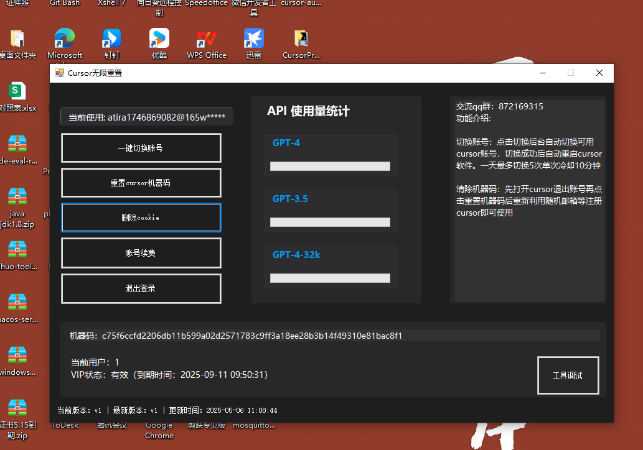The width and height of the screenshot is (643, 450).
Task: Open the 工具调试 debug tool
Action: coord(568,375)
